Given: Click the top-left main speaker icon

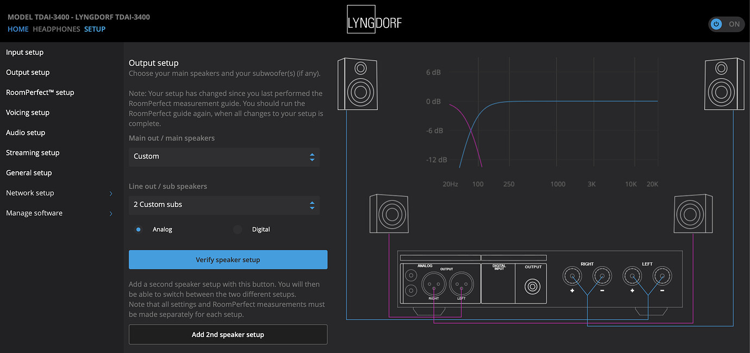Looking at the screenshot, I should 357,84.
